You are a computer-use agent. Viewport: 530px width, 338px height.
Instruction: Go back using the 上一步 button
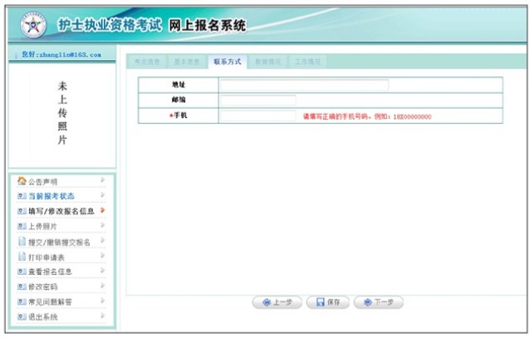pos(277,302)
